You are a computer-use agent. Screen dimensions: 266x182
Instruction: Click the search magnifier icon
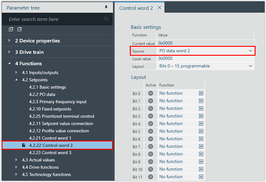point(106,19)
